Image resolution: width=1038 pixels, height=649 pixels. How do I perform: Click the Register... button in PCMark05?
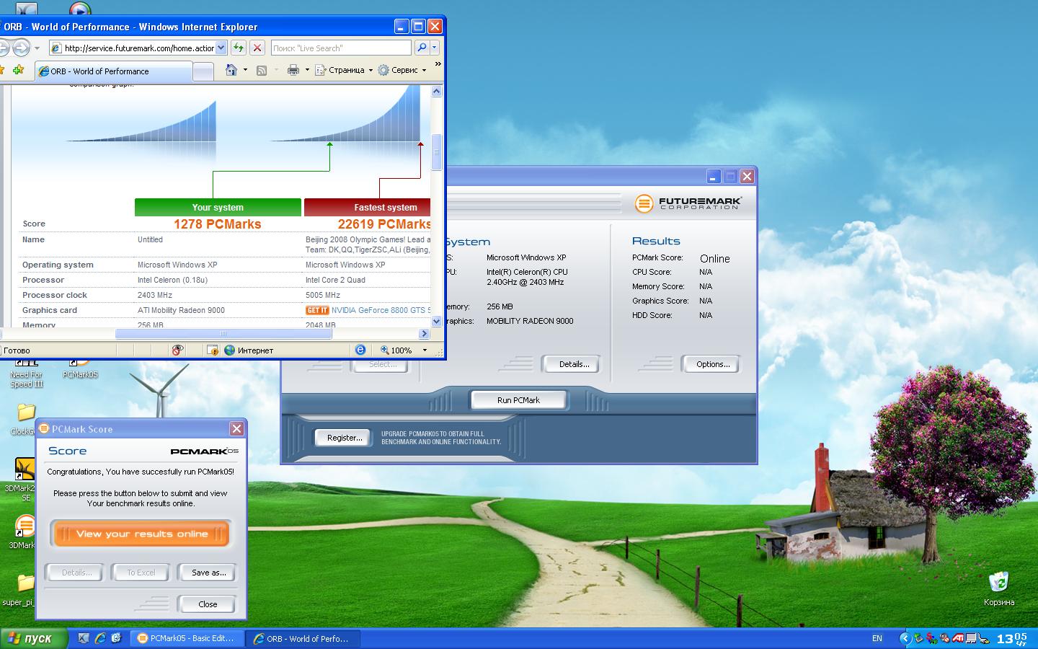(345, 438)
